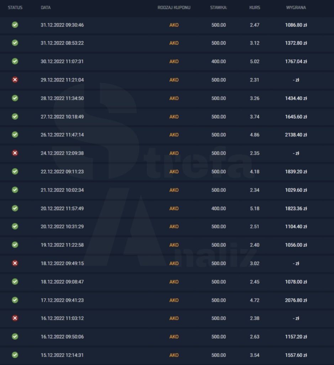Image resolution: width=334 pixels, height=365 pixels.
Task: Select odds value 4.86
Action: 255,135
